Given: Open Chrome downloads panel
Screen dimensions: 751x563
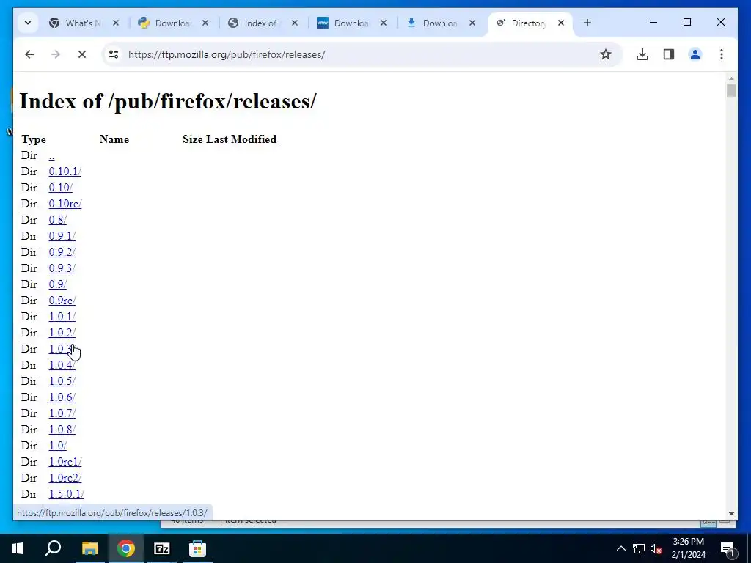Looking at the screenshot, I should [642, 54].
